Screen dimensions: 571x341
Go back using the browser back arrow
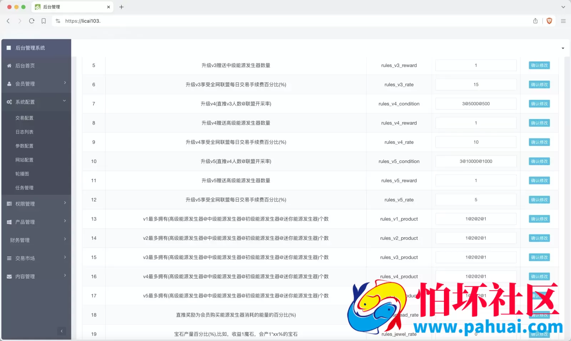pos(8,21)
